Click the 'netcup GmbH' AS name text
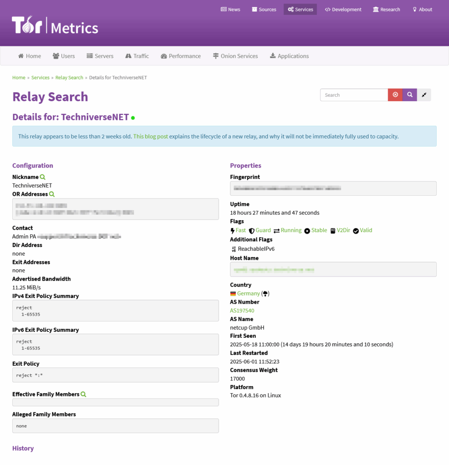The image size is (449, 465). coord(247,328)
